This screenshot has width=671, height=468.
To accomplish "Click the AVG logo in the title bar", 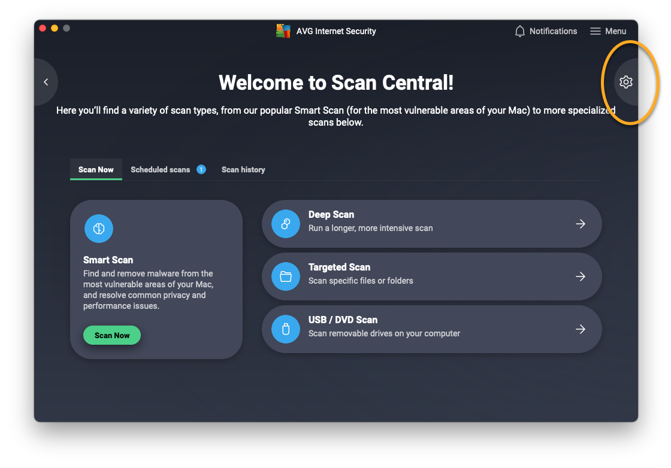I will (283, 31).
